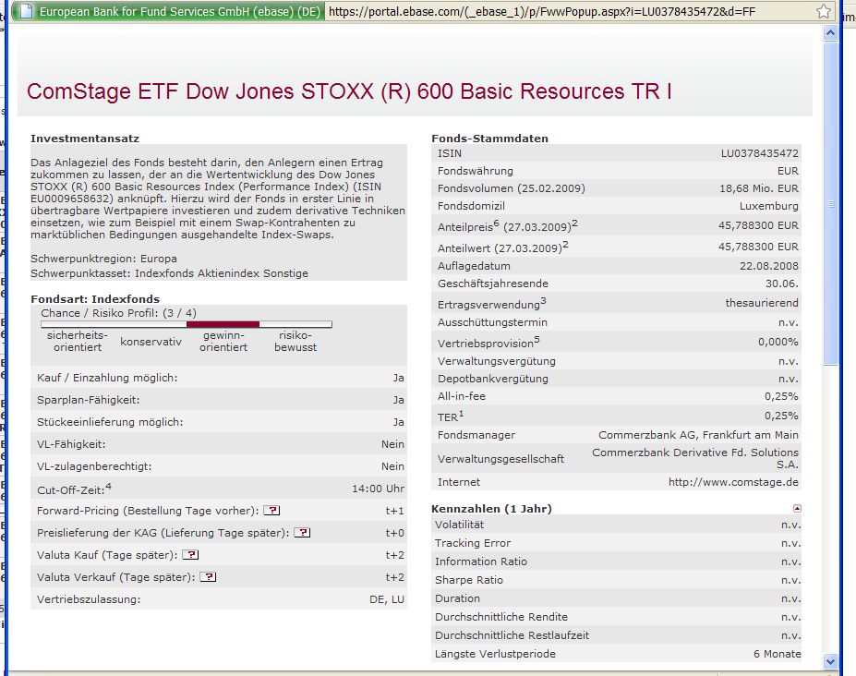Viewport: 856px width, 676px height.
Task: Collapse the Kennzahlen (1 Jahr) section
Action: (x=797, y=508)
